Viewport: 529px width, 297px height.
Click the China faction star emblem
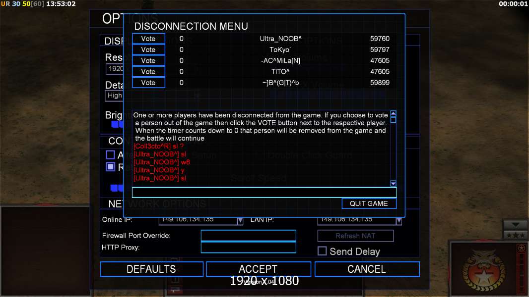tap(484, 272)
